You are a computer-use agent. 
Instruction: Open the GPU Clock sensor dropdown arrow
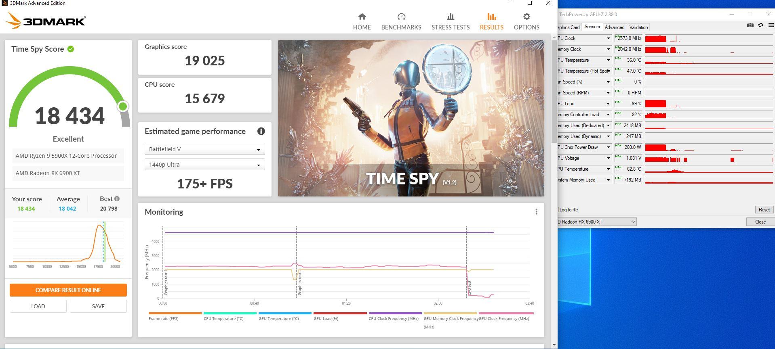click(608, 38)
